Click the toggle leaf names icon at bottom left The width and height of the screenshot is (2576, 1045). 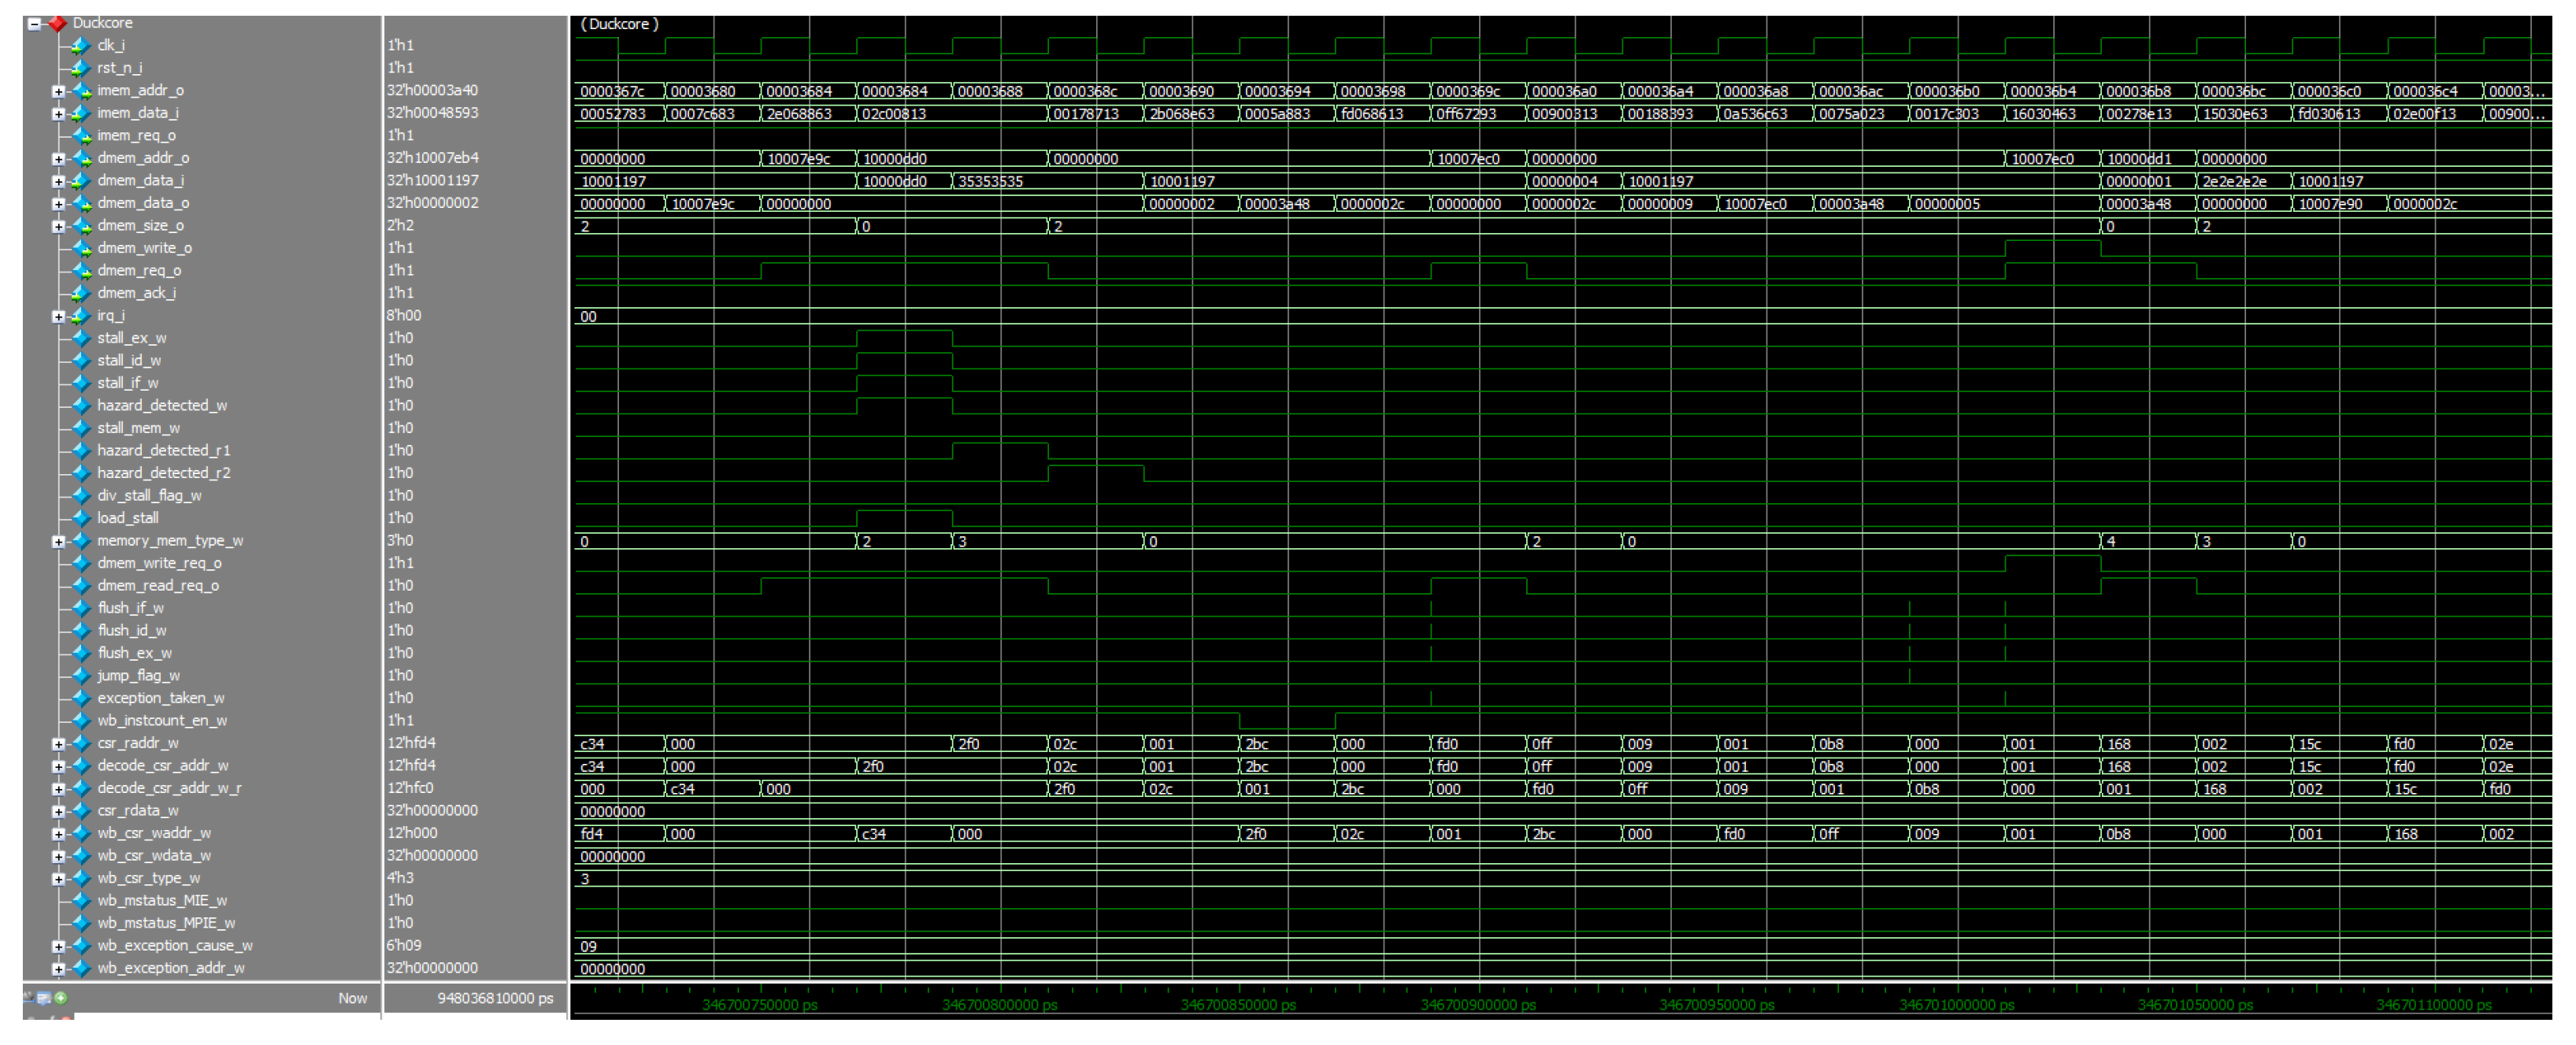pyautogui.click(x=29, y=998)
